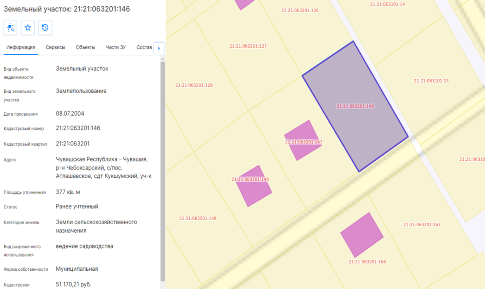Click parcel label 21:21:063201:126 on map
The width and height of the screenshot is (485, 289).
coord(300,11)
